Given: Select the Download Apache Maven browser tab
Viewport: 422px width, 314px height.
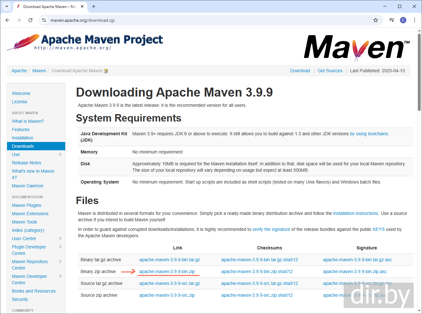Looking at the screenshot, I should tap(50, 6).
